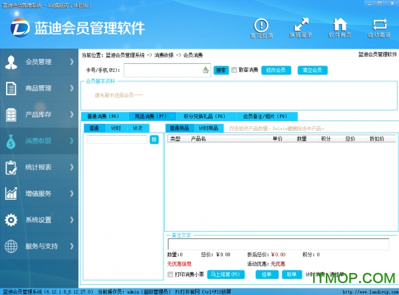Expand the 统计报表 menu arrow
The width and height of the screenshot is (399, 295).
72,167
